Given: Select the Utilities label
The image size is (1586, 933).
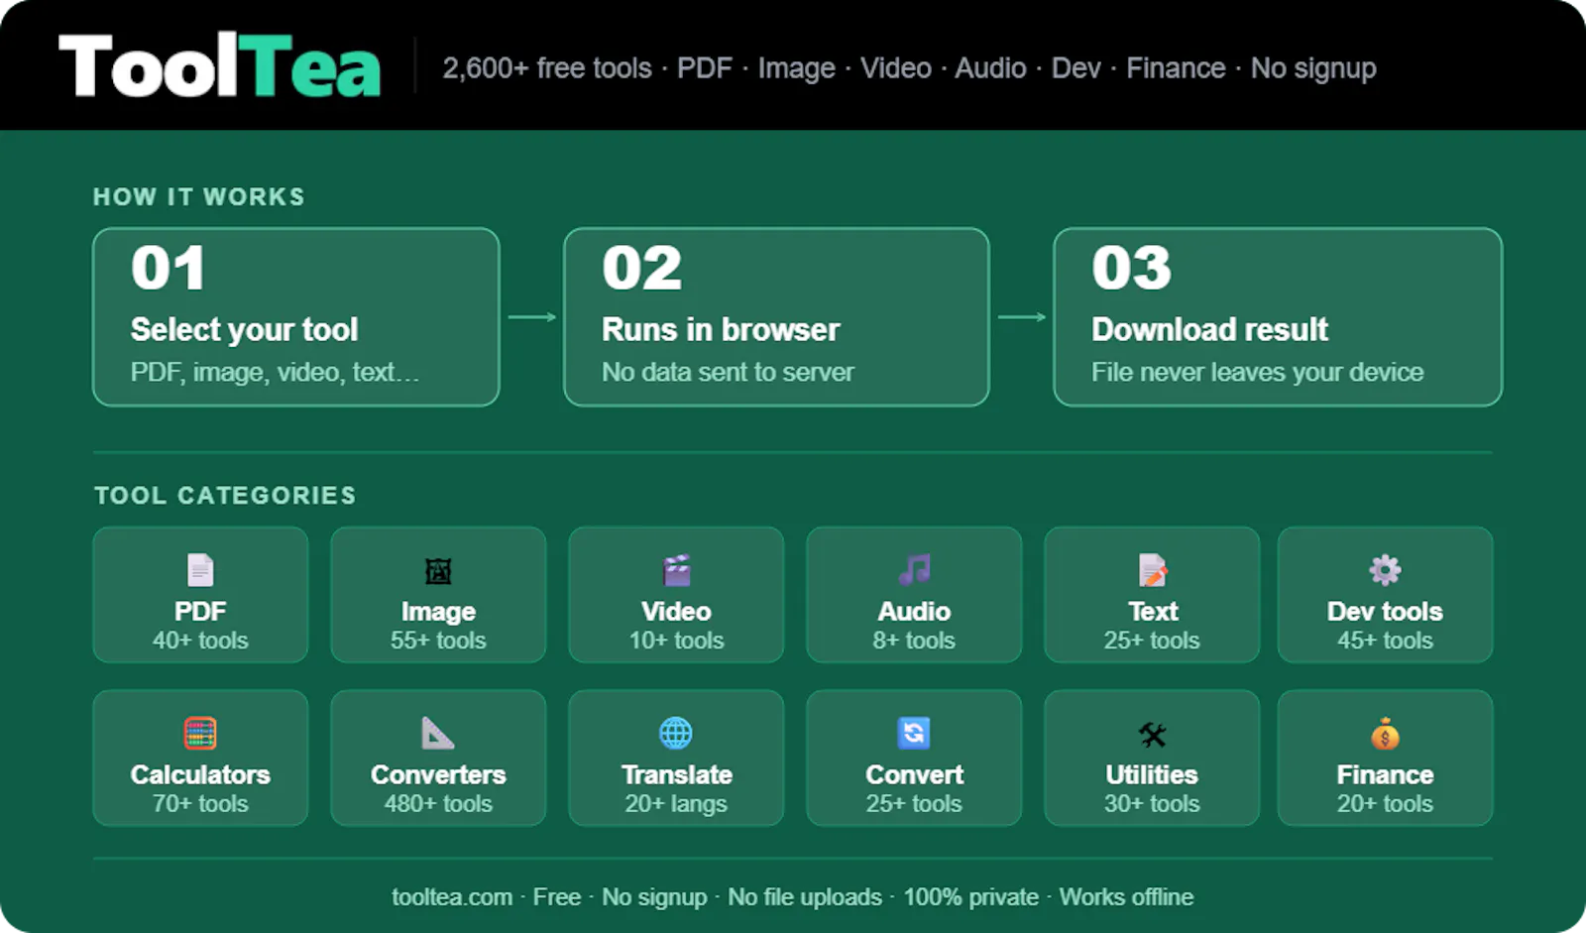Looking at the screenshot, I should [1152, 774].
